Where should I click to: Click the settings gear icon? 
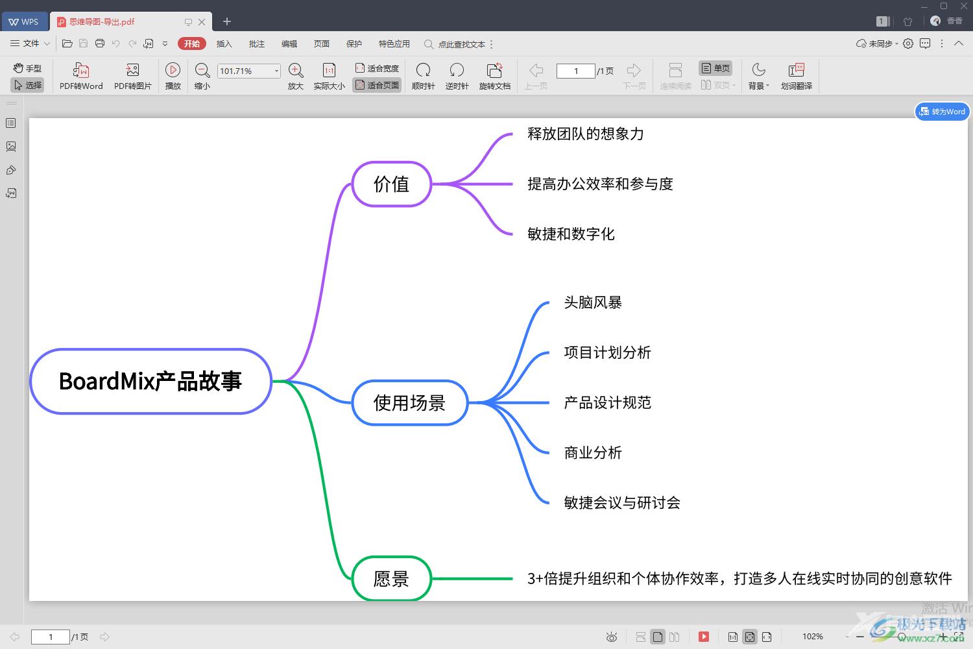[908, 43]
